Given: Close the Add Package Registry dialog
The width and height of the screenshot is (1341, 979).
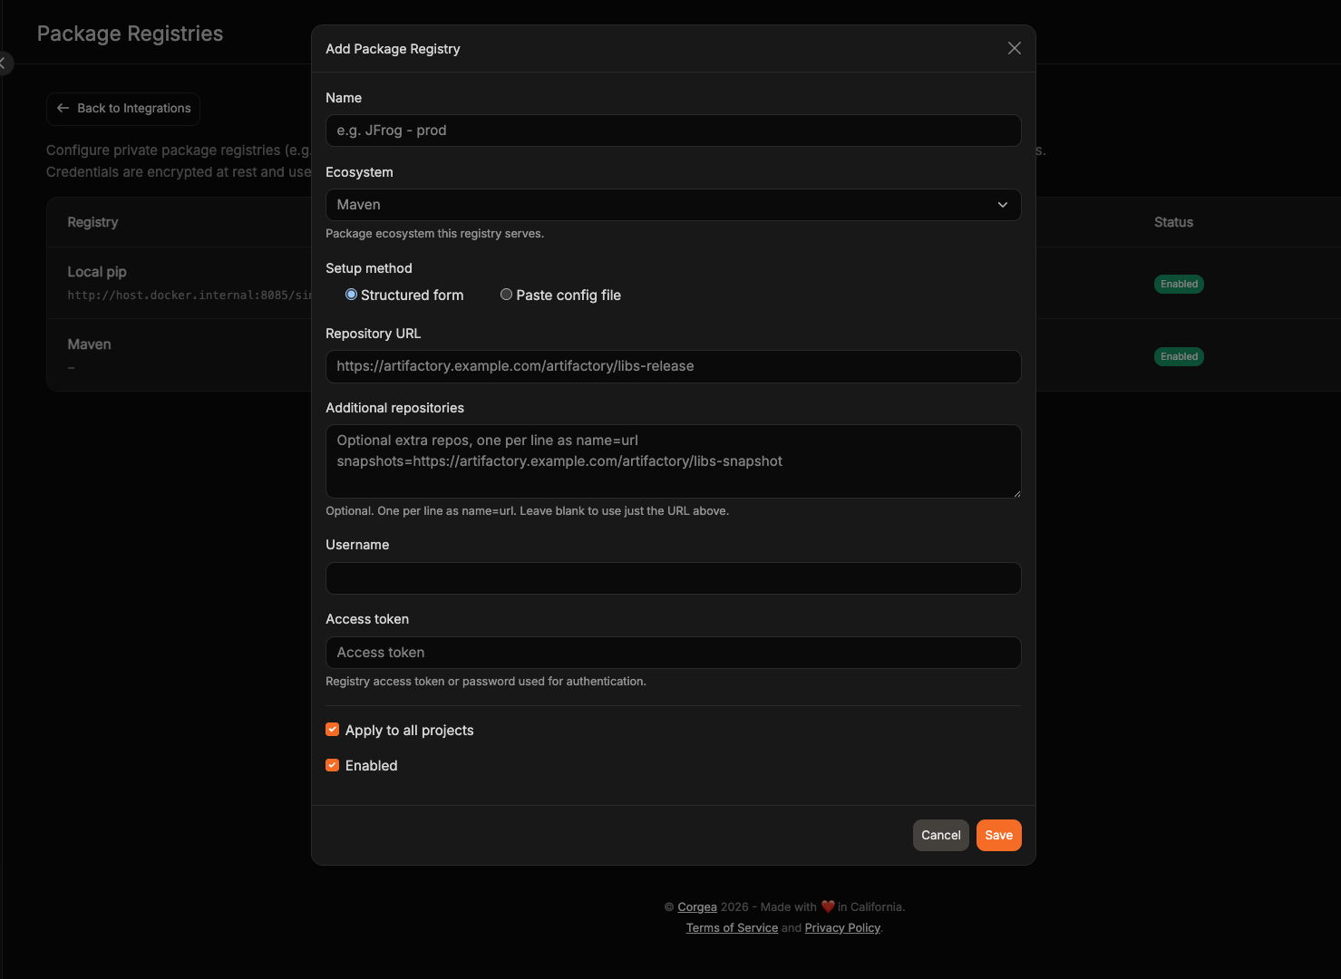Looking at the screenshot, I should [x=1014, y=48].
